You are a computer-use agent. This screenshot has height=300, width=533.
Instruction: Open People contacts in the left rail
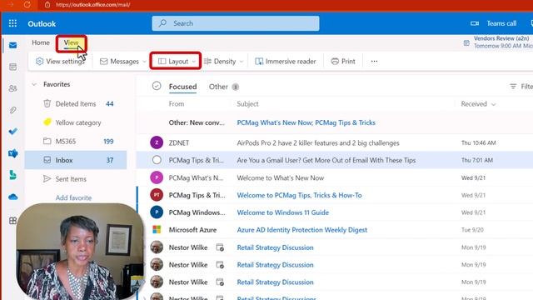13,88
